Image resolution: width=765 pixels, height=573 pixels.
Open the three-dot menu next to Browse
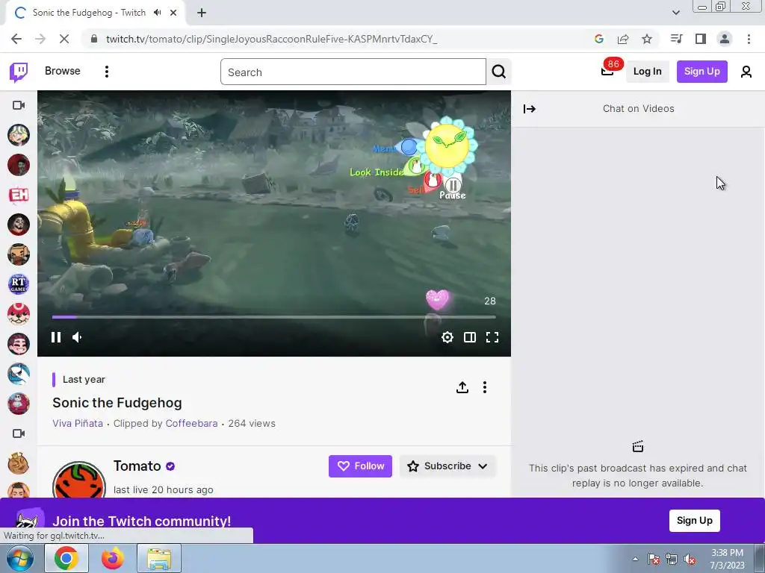click(x=106, y=72)
